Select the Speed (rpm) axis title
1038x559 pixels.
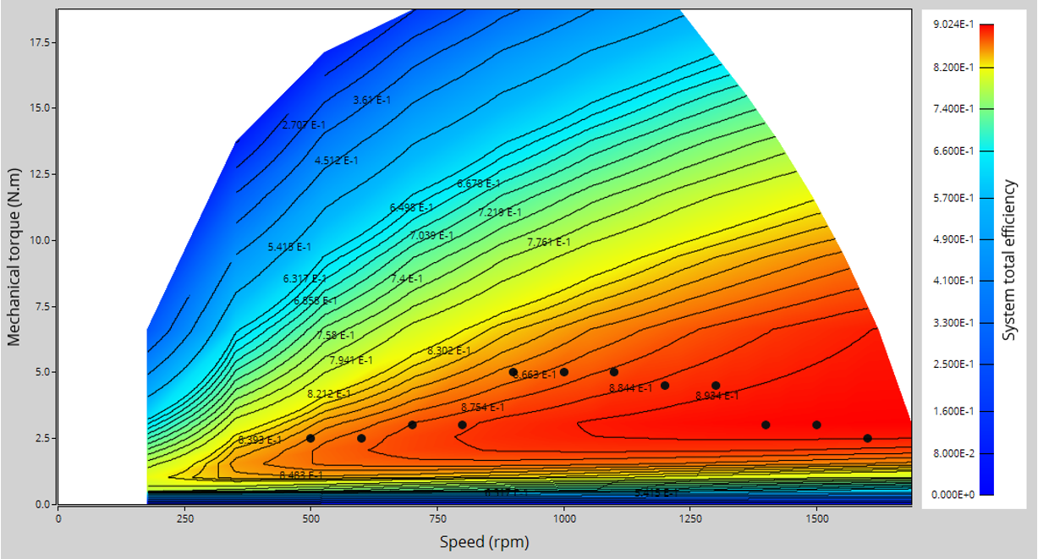click(484, 542)
